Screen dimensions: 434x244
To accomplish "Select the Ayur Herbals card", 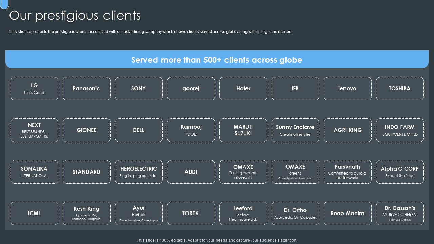I will (x=139, y=213).
